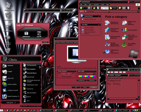141x112 pixels.
Task: Open Accessibility Options wheelchair icon
Action: click(x=125, y=44)
